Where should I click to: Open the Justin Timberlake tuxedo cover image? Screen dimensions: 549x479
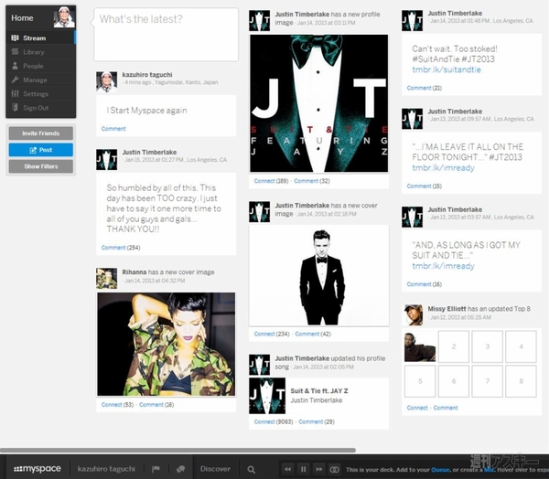[x=319, y=276]
